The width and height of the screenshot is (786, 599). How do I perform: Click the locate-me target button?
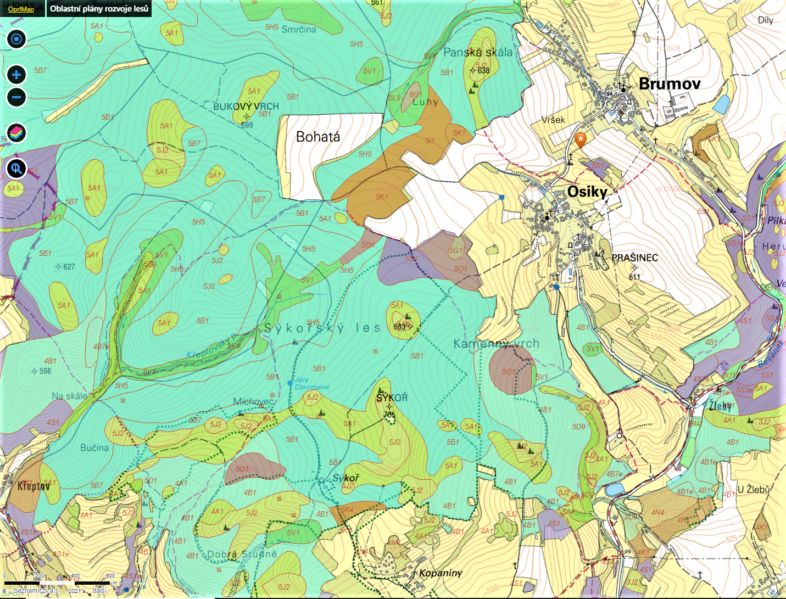coord(16,39)
